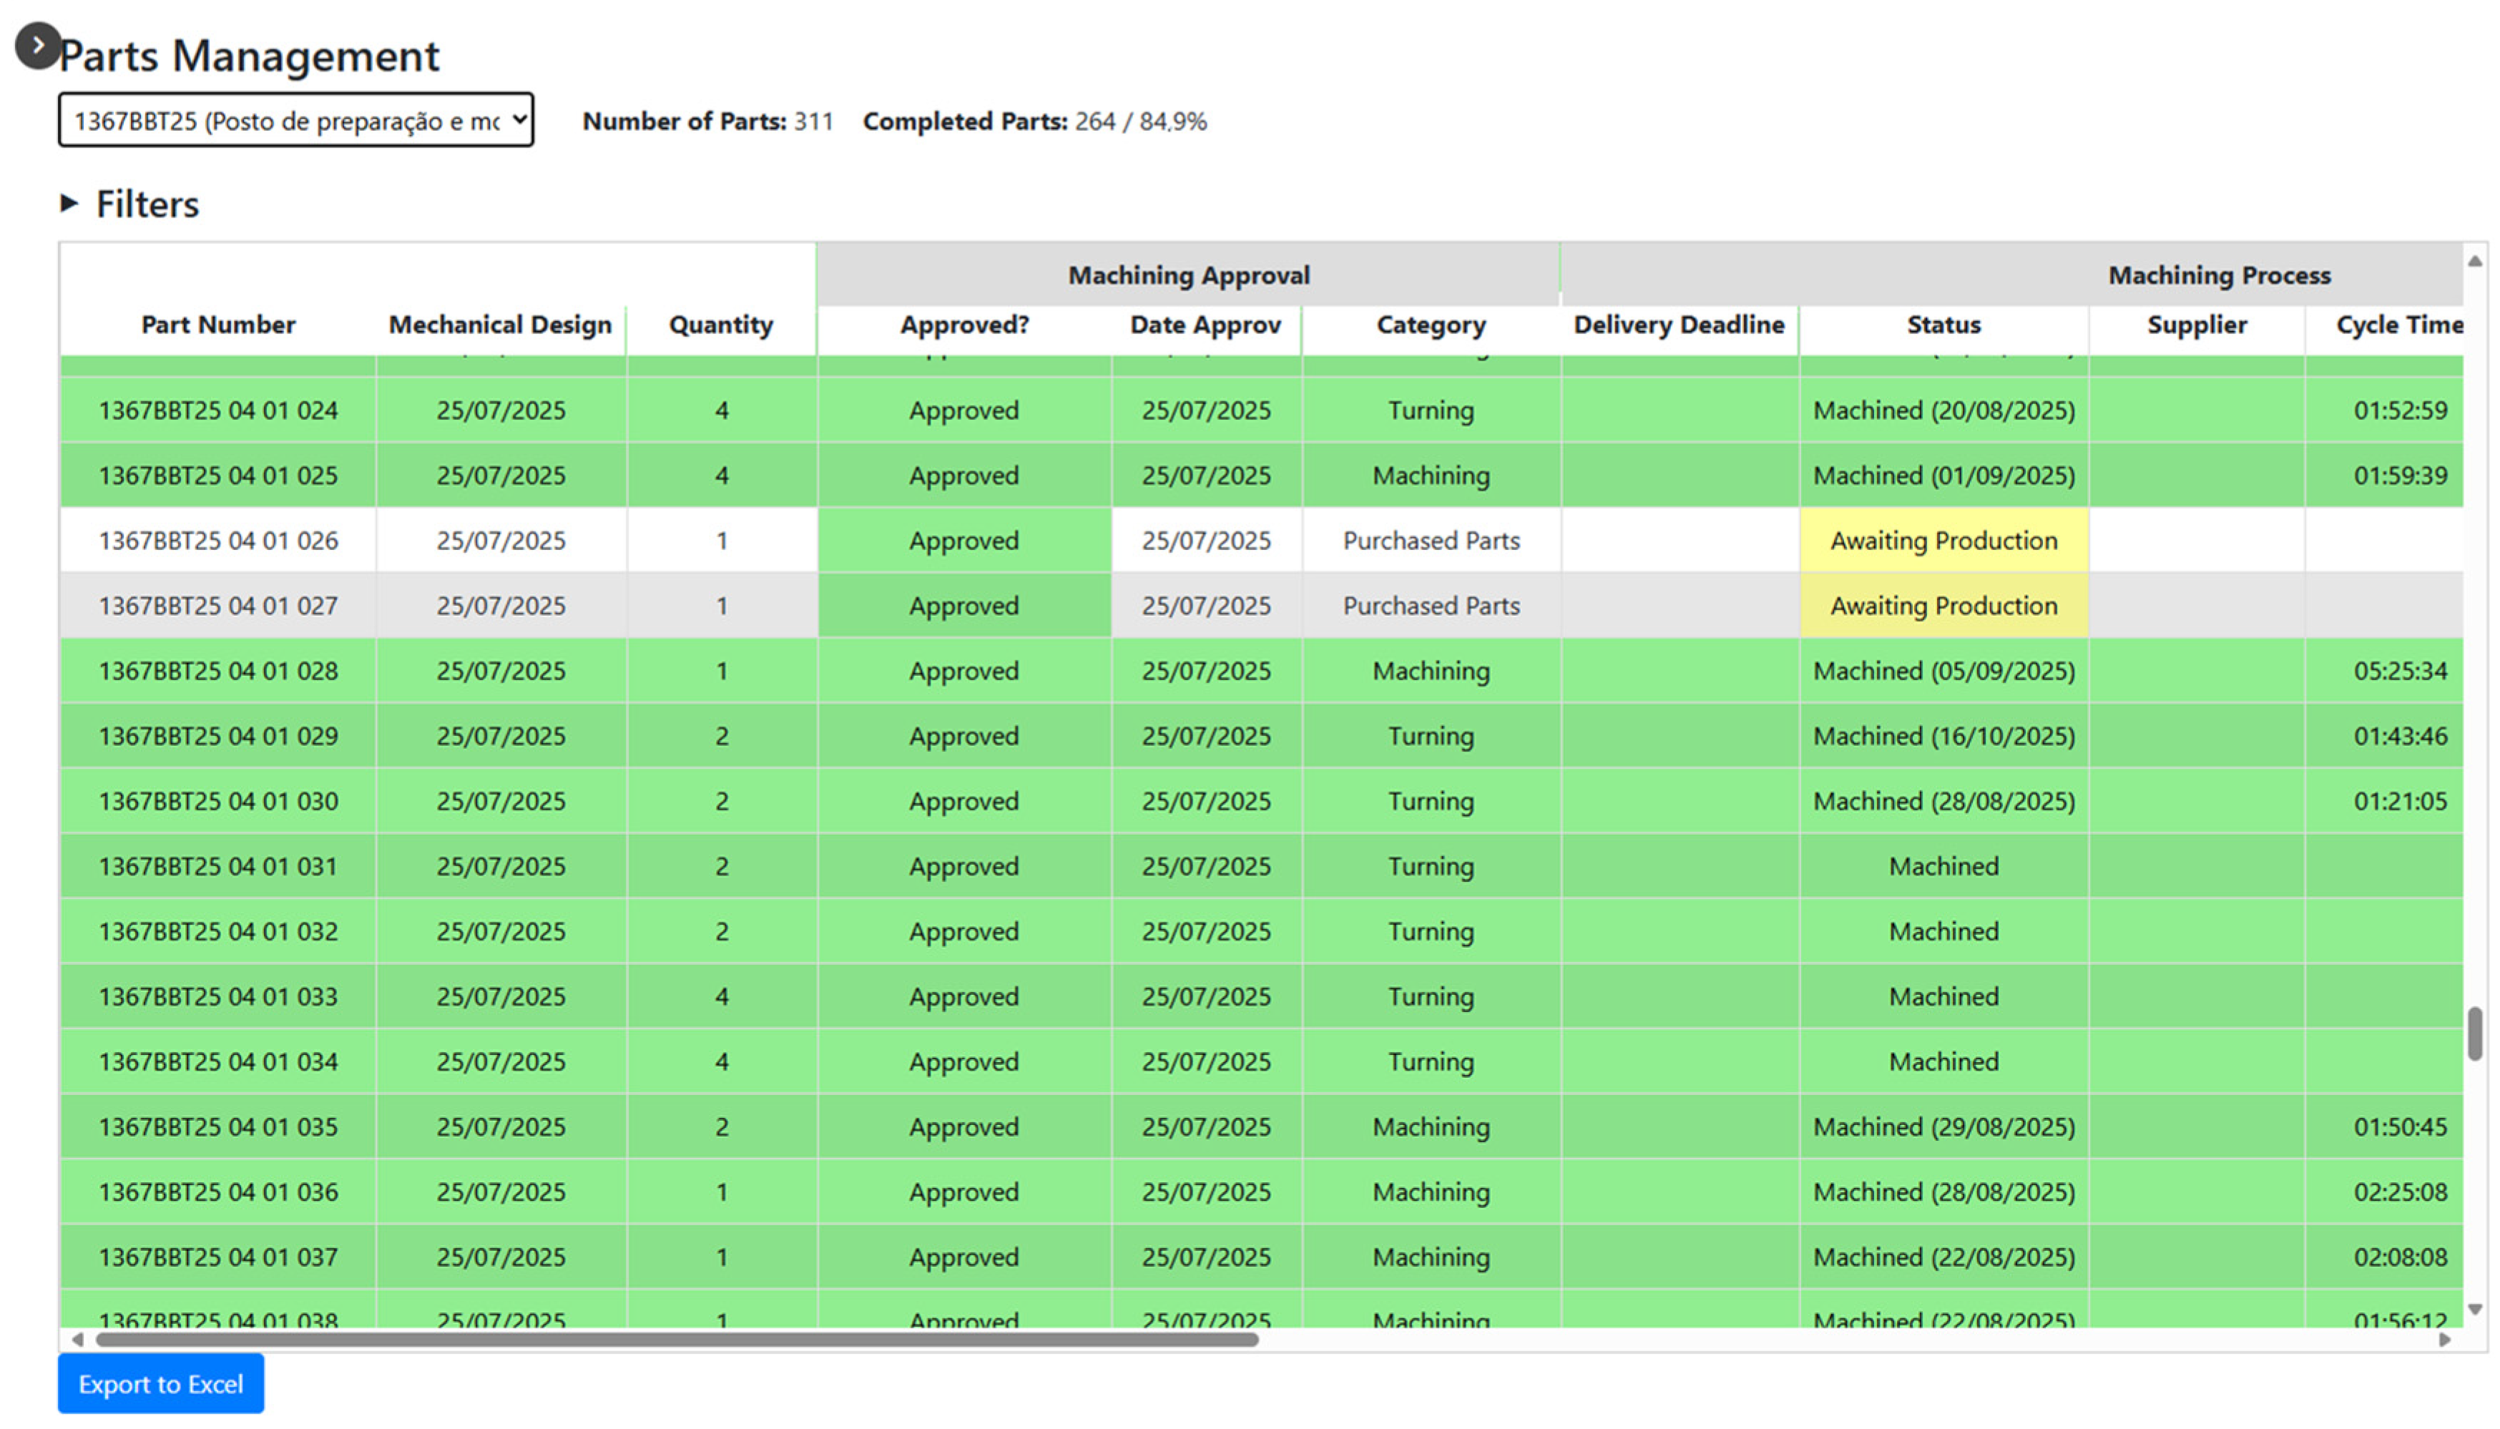Select row for part 1367BBT25 04 01 027
Screen dimensions: 2500x1429
218,606
